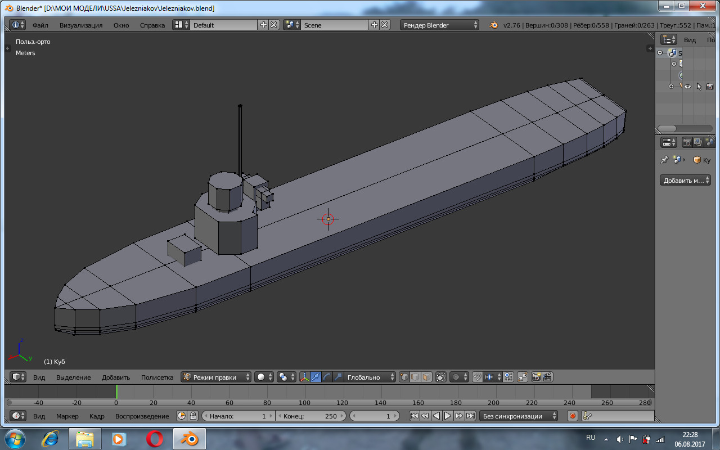Toggle 3D manipulator axes widget icon

304,377
